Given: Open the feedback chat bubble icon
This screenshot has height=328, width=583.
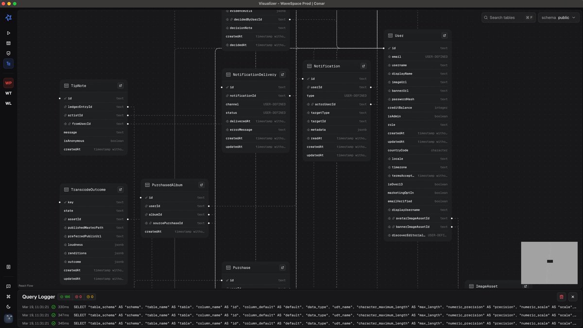Looking at the screenshot, I should pos(8,286).
